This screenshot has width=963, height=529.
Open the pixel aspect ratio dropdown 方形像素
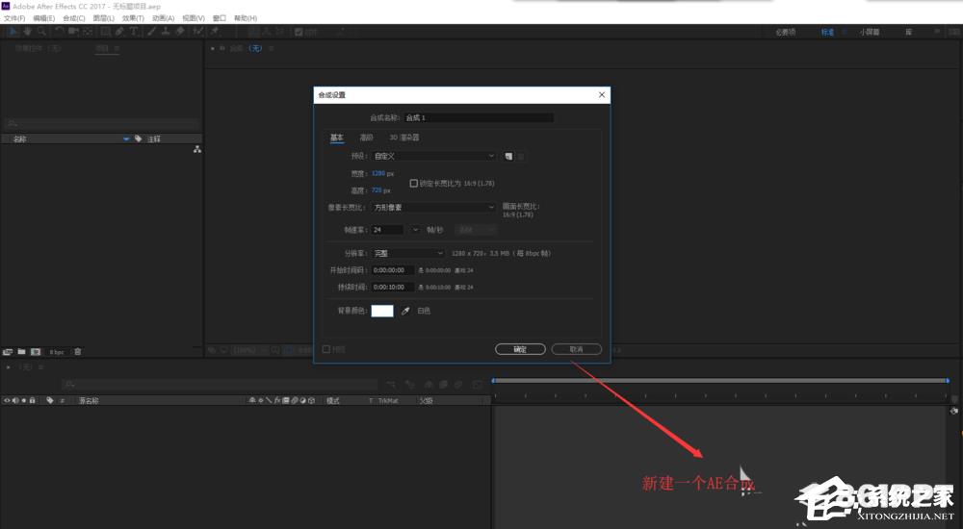pyautogui.click(x=433, y=208)
